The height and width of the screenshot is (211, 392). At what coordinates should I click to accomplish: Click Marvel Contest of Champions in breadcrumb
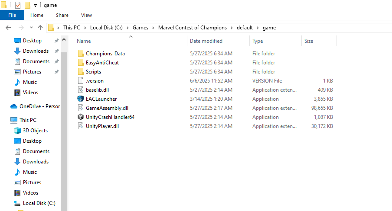click(x=193, y=28)
